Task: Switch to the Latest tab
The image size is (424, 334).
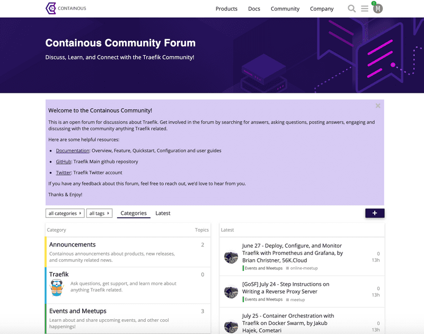Action: click(163, 213)
